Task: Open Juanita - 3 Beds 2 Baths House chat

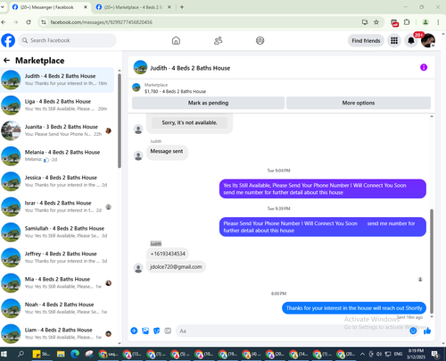Action: coord(57,130)
